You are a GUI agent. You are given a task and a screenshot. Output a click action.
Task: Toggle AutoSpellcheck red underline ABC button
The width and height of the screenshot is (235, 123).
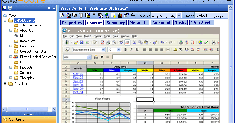pyautogui.click(x=127, y=42)
